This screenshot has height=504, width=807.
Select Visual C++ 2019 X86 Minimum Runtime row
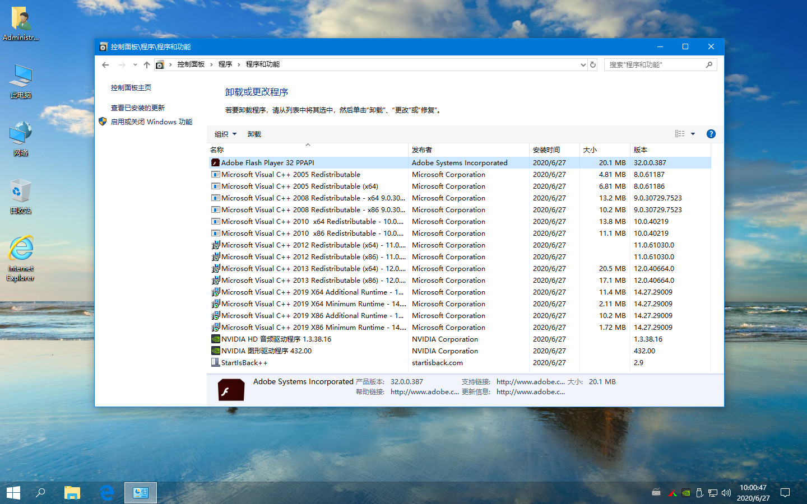(x=460, y=327)
